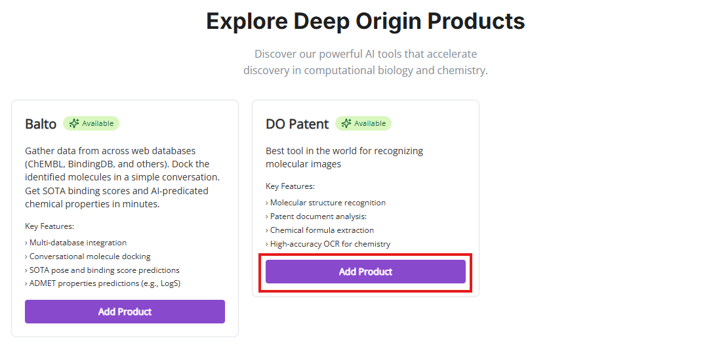
Task: Select the Conversational molecule docking feature
Action: click(x=89, y=257)
